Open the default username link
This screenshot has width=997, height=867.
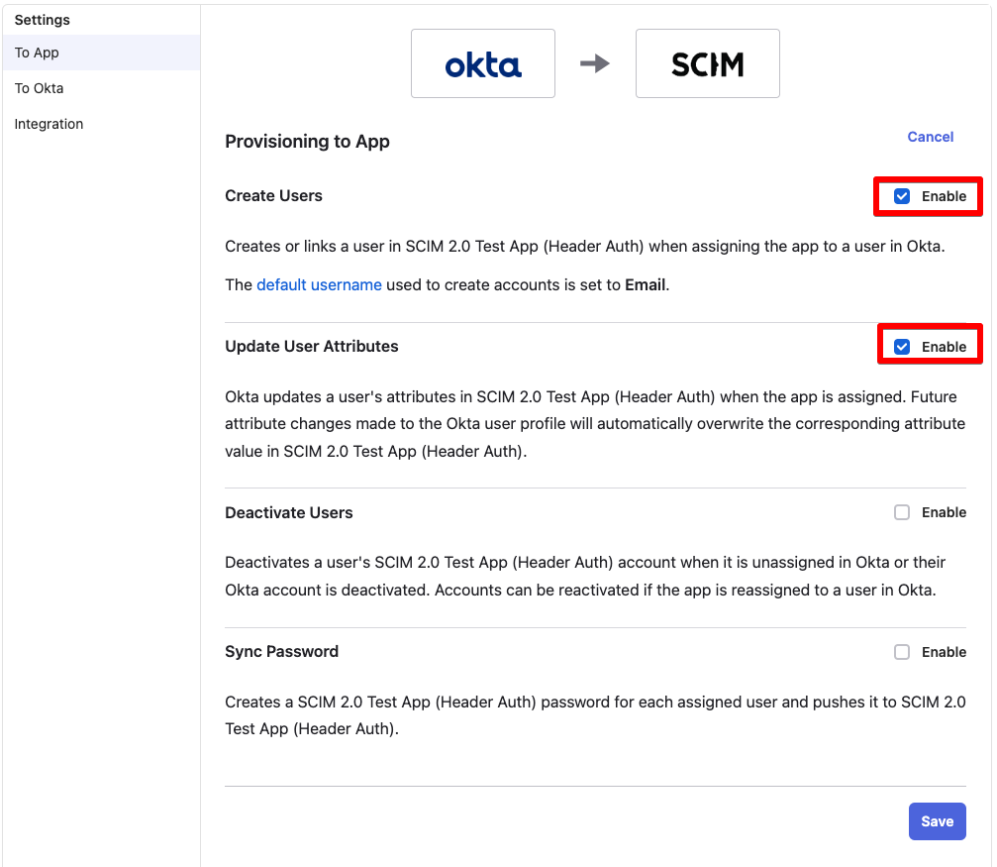[x=319, y=284]
